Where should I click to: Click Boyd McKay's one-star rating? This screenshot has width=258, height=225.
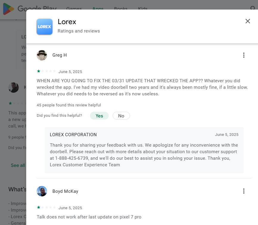coord(46,207)
